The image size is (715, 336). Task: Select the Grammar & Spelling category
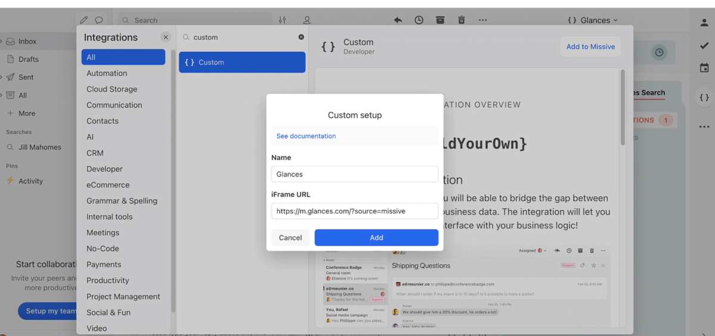click(x=123, y=201)
